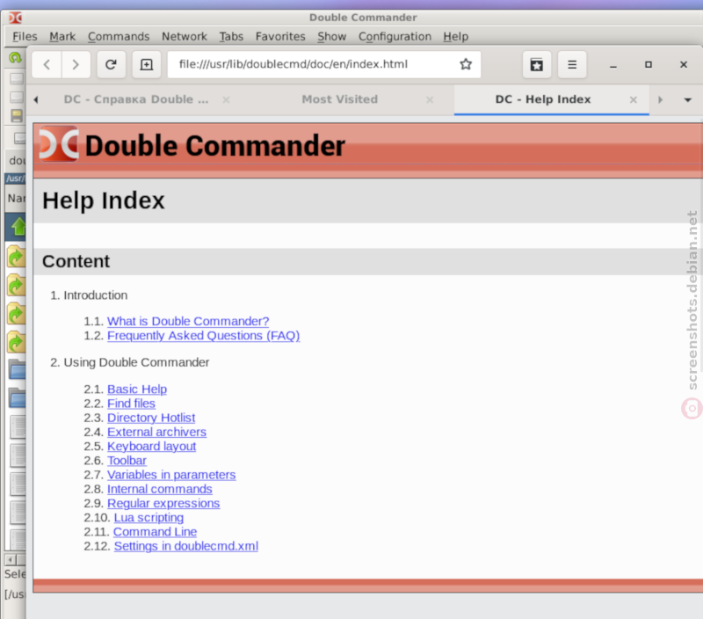Click the 1. Introduction list text
Viewport: 703px width, 619px height.
pyautogui.click(x=89, y=295)
